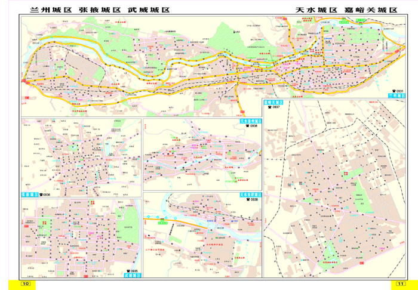Screen dimensions: 418x290
Task: Click the cyan 嘉峪关城区 map label
Action: pyautogui.click(x=273, y=103)
